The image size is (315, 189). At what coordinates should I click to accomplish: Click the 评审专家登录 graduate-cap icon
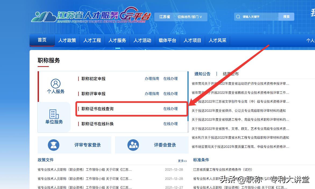click(54, 145)
